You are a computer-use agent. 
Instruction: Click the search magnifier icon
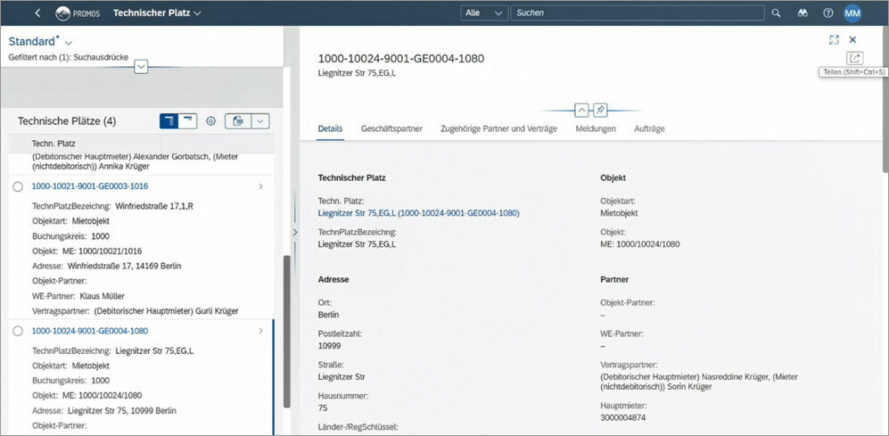[776, 13]
